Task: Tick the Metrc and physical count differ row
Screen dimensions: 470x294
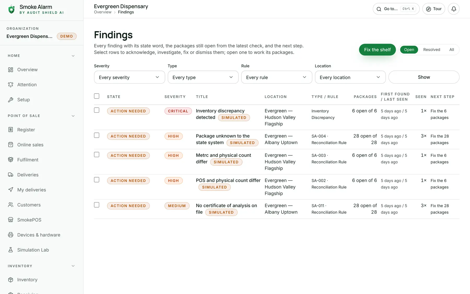Action: click(x=97, y=155)
